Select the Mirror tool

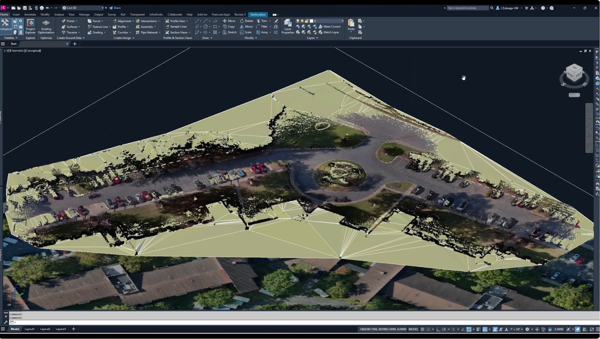coord(246,27)
